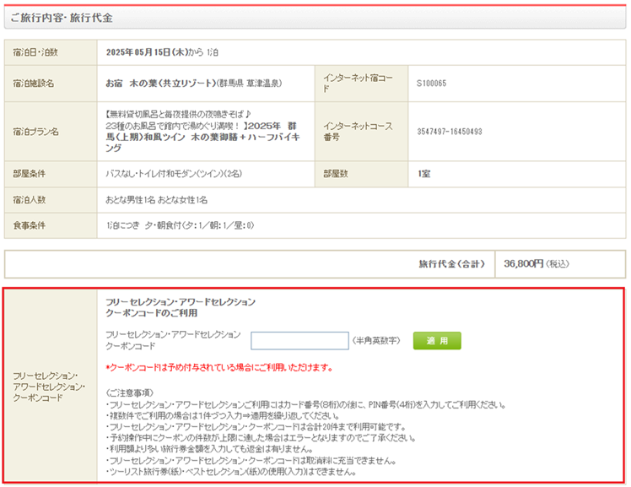Image resolution: width=631 pixels, height=487 pixels.
Task: Click the ご旅行内容・旅行代金 section header
Action: 62,17
